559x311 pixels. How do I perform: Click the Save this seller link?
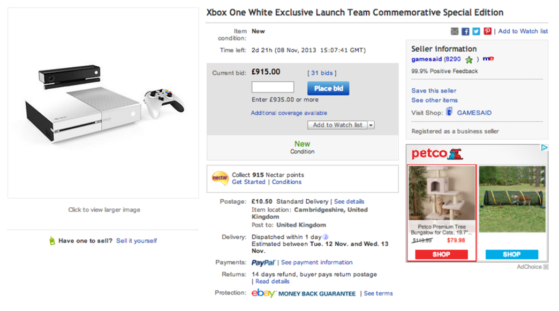[x=434, y=91]
